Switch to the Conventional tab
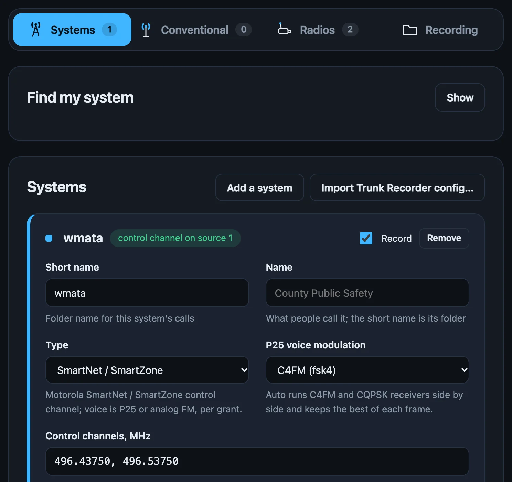Viewport: 512px width, 482px height. [196, 30]
